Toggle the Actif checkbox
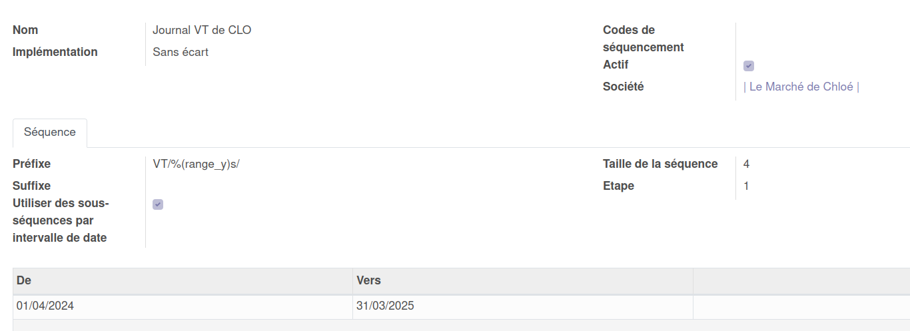910x331 pixels. click(749, 66)
